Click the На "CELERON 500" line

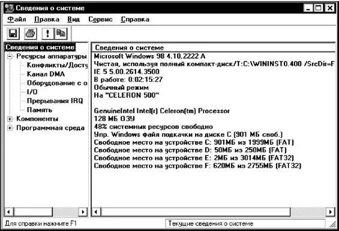(x=126, y=95)
